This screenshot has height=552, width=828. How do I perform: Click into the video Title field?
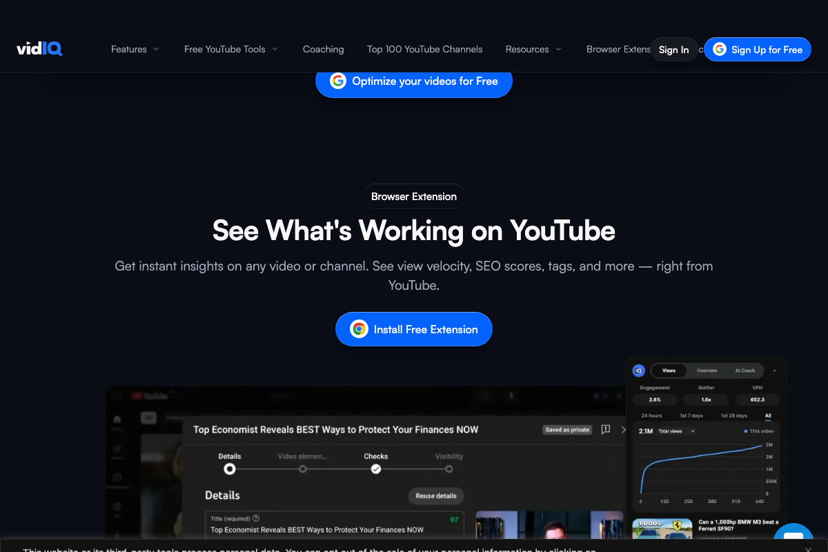point(335,526)
